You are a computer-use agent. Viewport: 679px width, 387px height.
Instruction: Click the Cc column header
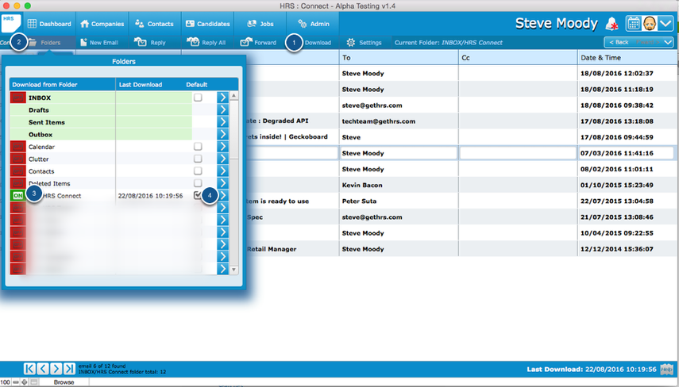click(x=518, y=58)
